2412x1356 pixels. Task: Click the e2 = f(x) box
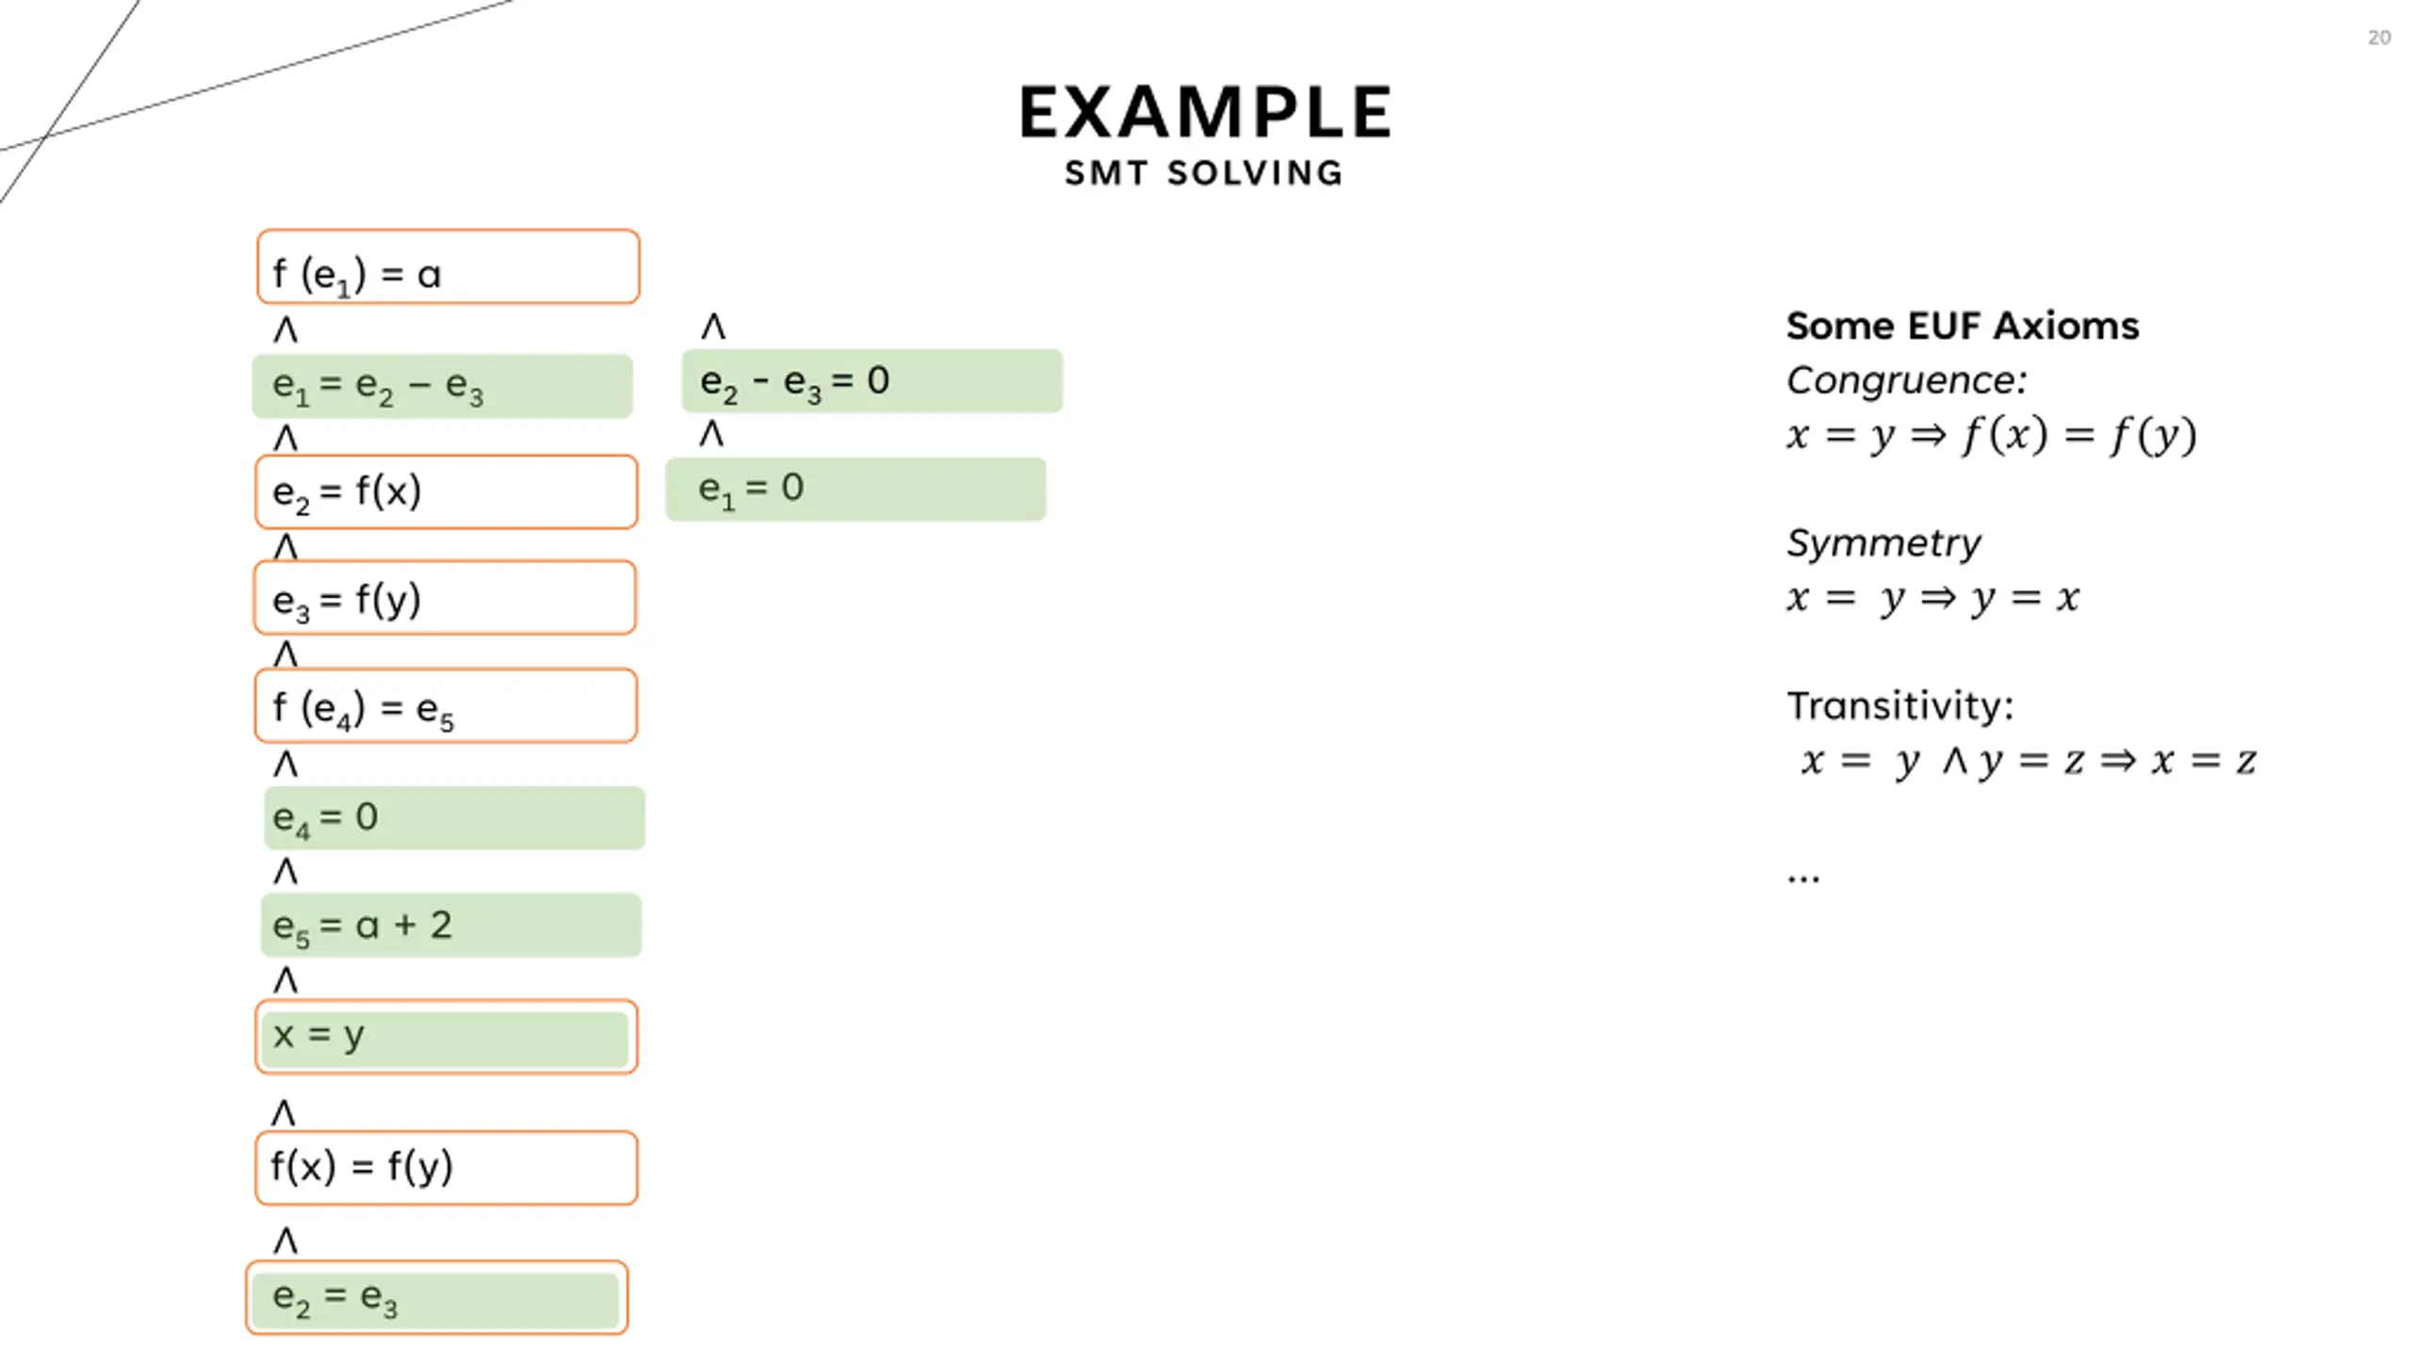point(447,492)
